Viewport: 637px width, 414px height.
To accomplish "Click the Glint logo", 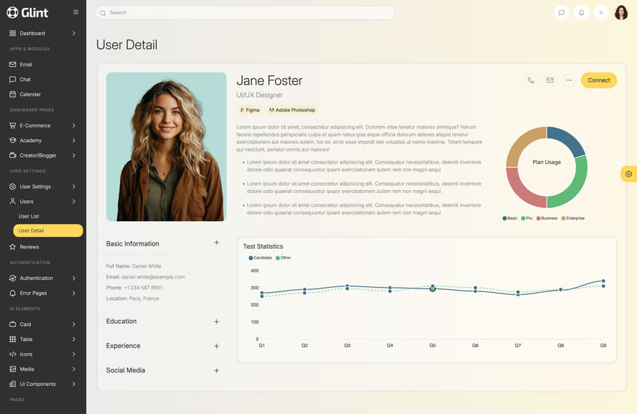I will click(27, 12).
